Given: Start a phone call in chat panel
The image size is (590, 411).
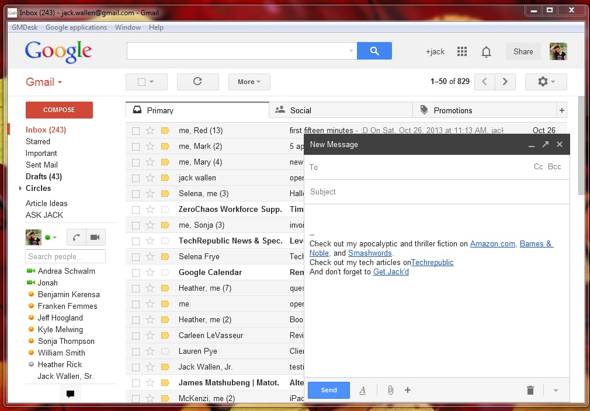Looking at the screenshot, I should (x=77, y=237).
